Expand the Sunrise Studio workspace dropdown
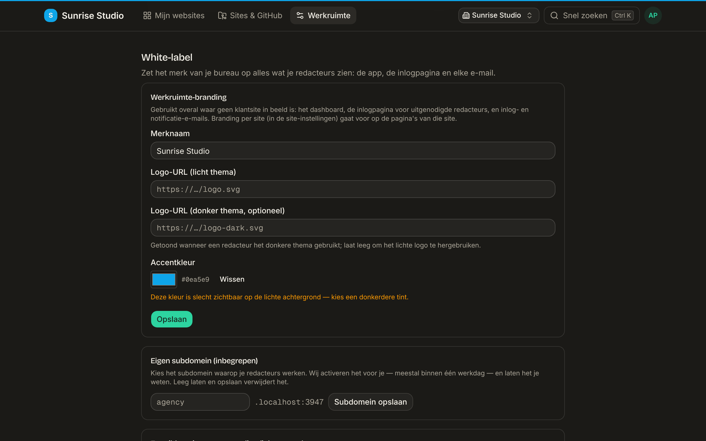The image size is (706, 441). (x=499, y=15)
